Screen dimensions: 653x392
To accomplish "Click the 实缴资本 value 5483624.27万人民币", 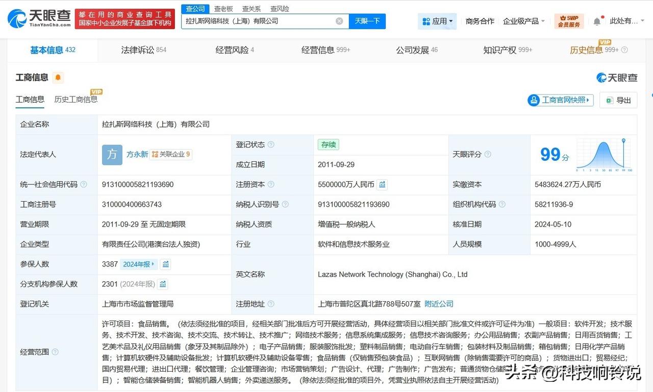I will point(568,184).
